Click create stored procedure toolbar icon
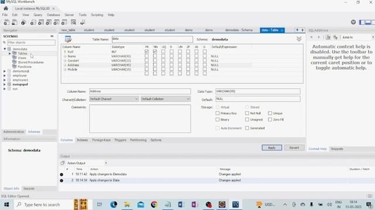 coord(56,22)
